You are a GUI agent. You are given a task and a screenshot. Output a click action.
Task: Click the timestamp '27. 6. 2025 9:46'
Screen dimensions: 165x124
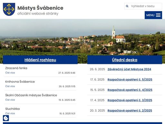tap(67, 73)
